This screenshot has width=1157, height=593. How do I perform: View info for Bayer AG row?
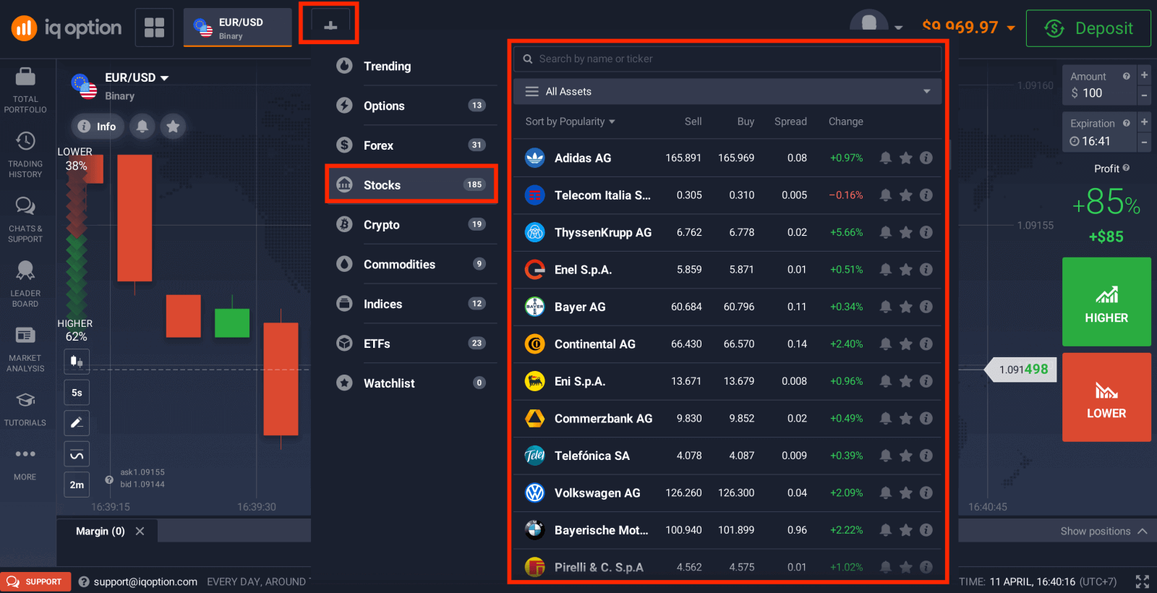click(x=926, y=307)
